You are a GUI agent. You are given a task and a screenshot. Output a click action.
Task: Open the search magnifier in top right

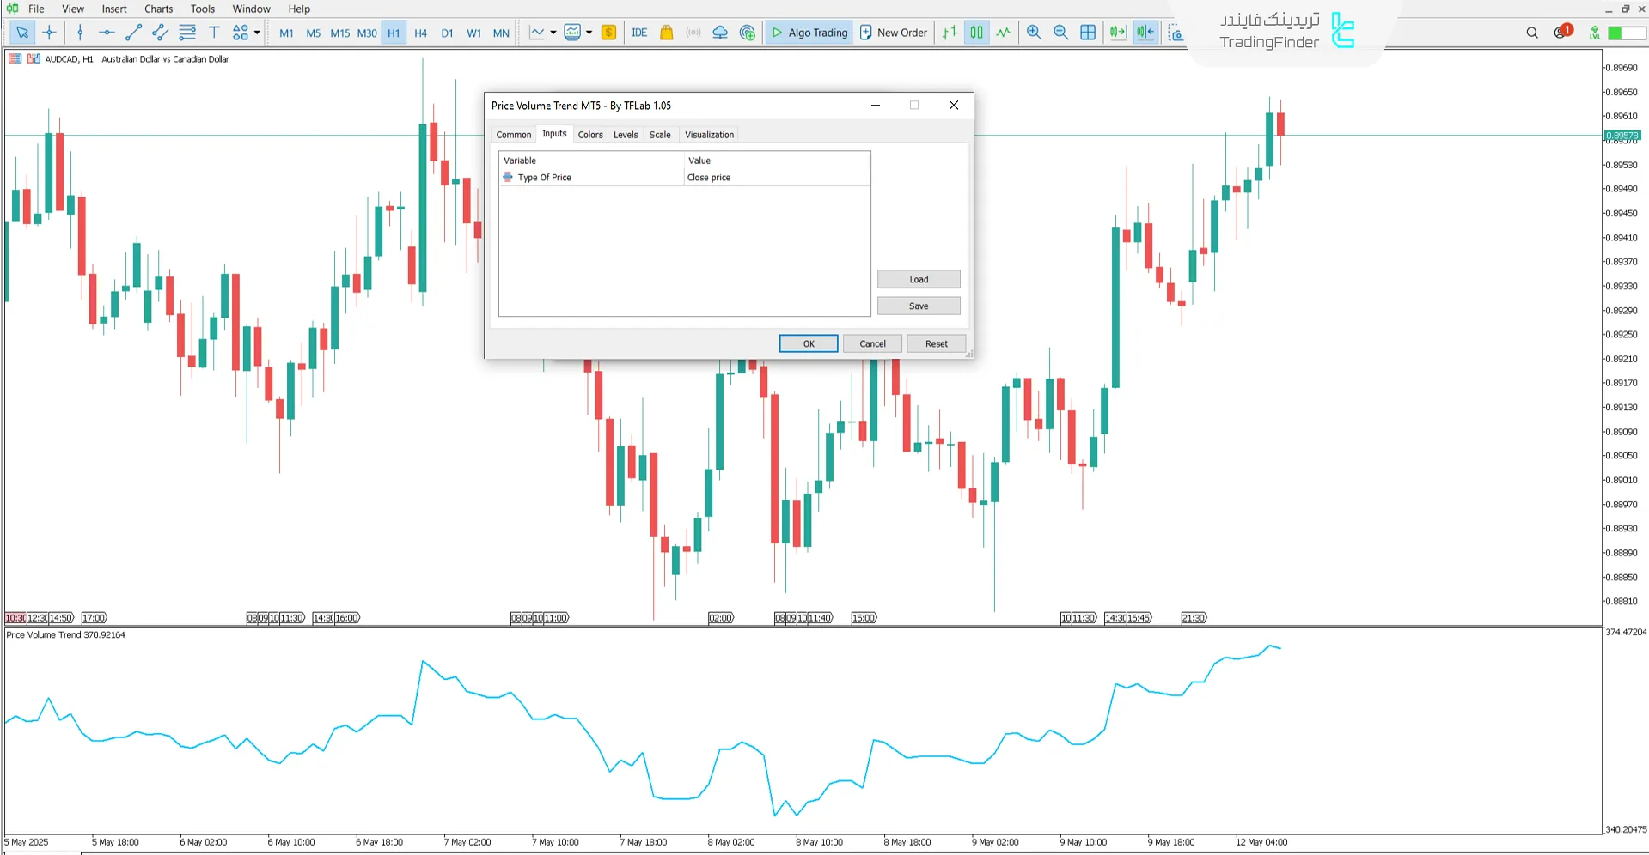pos(1531,33)
